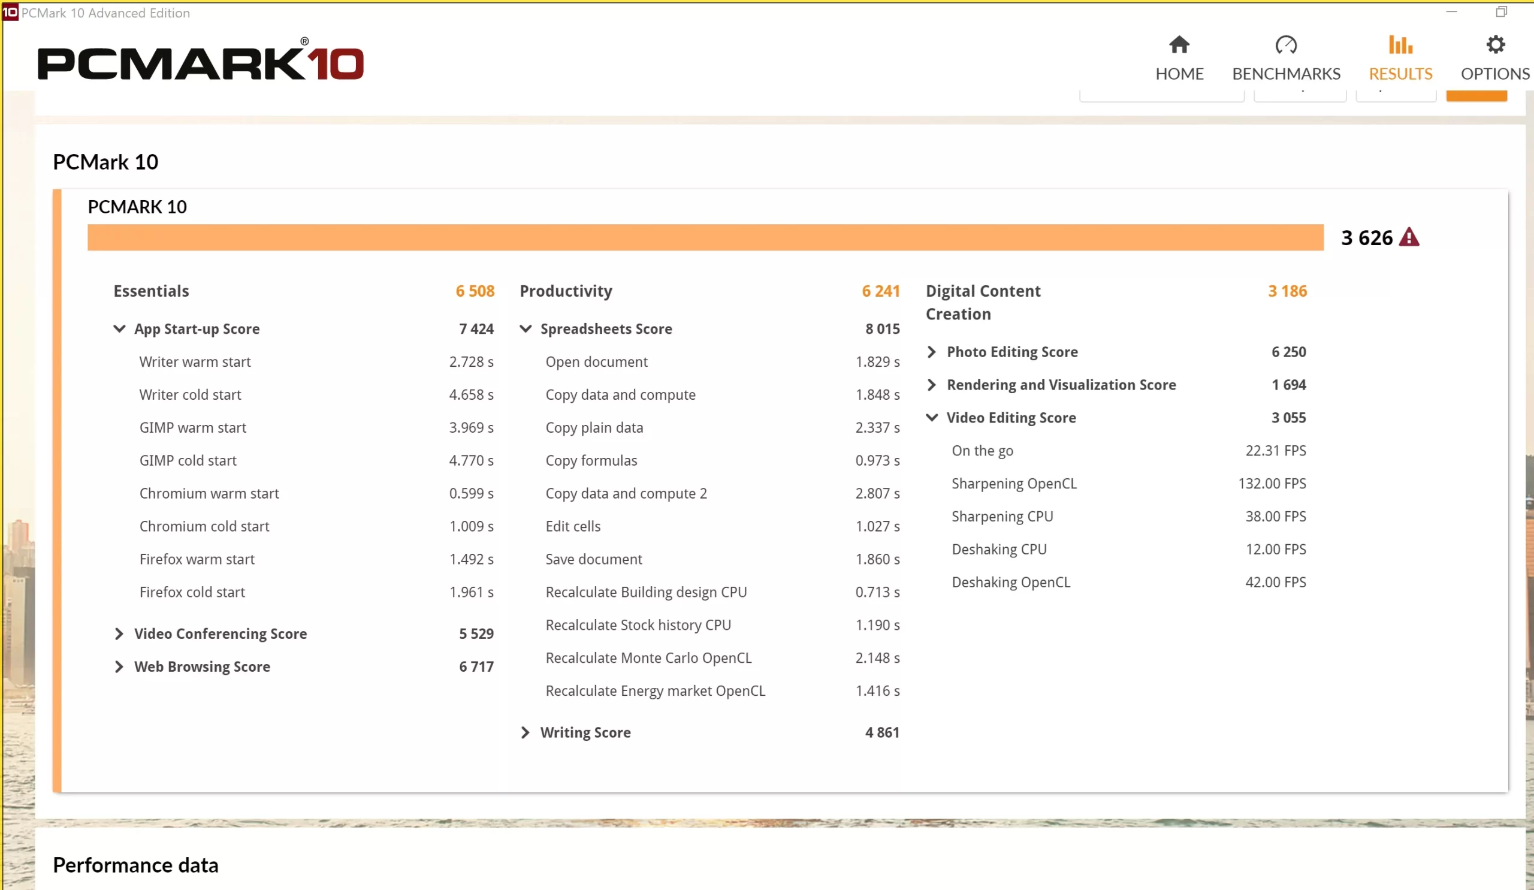The height and width of the screenshot is (890, 1534).
Task: Click the PCMark 10 app icon in title bar
Action: (x=10, y=12)
